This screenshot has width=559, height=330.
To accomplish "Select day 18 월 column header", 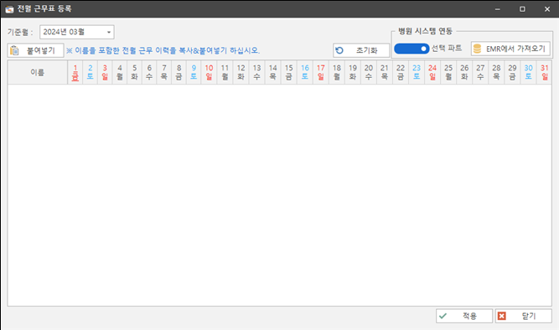I will 337,72.
